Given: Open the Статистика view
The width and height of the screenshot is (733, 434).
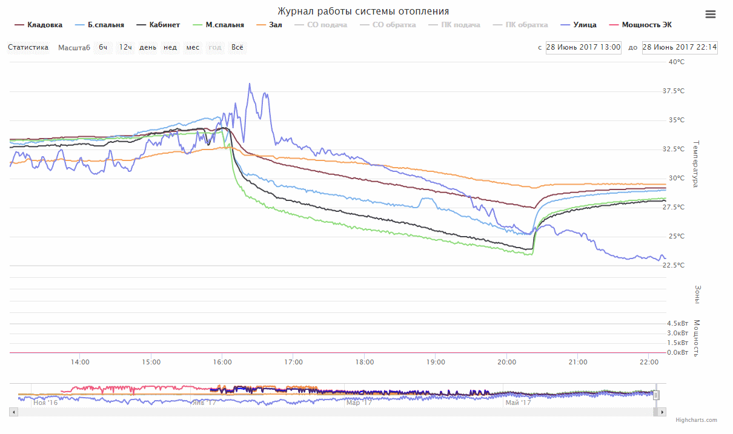Looking at the screenshot, I should (28, 47).
